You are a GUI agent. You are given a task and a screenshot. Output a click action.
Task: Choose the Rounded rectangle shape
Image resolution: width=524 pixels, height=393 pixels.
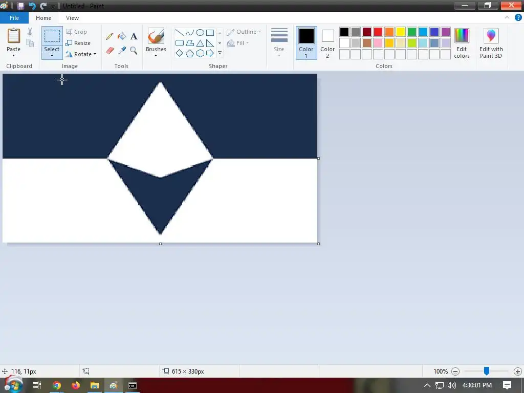pyautogui.click(x=180, y=43)
